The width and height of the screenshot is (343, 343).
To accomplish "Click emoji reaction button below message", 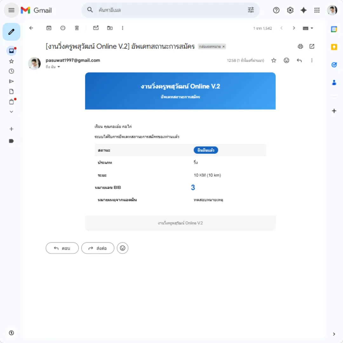I will coord(123,248).
